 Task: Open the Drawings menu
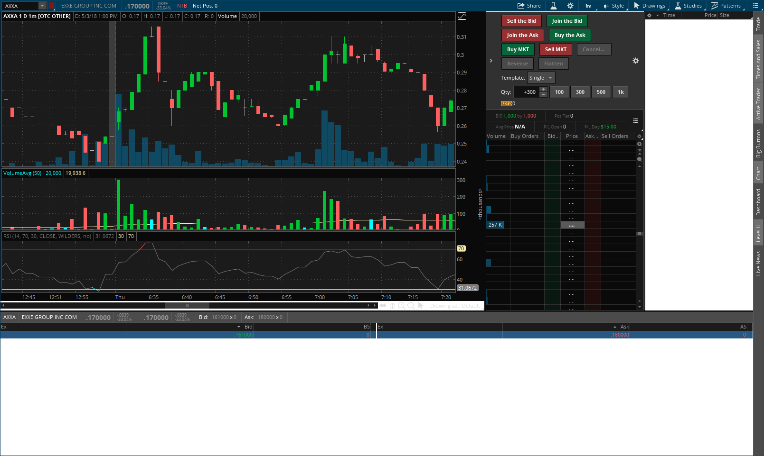[650, 6]
